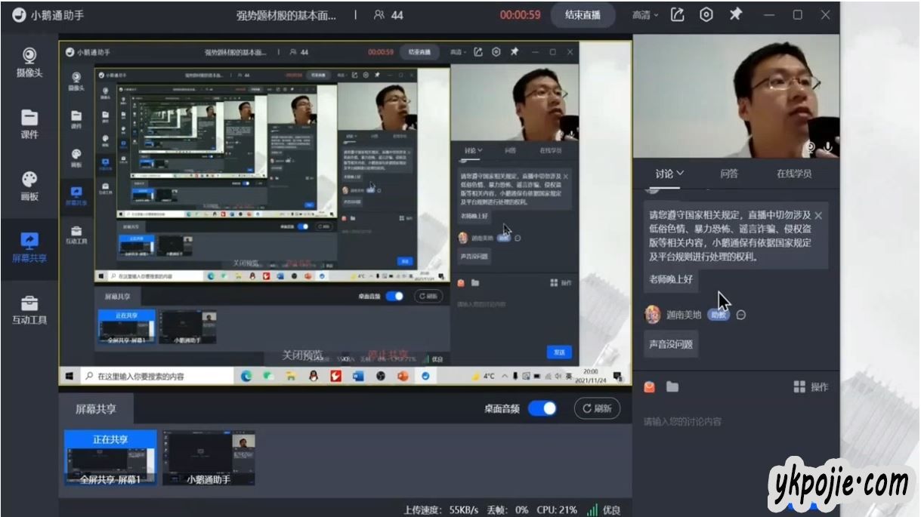921x517 pixels.
Task: Expand the 高清 quality dropdown
Action: (x=645, y=15)
